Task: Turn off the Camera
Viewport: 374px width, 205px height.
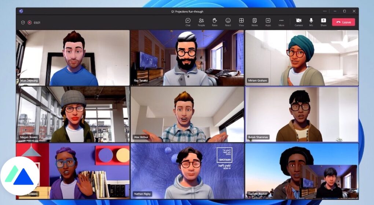Action: (298, 22)
